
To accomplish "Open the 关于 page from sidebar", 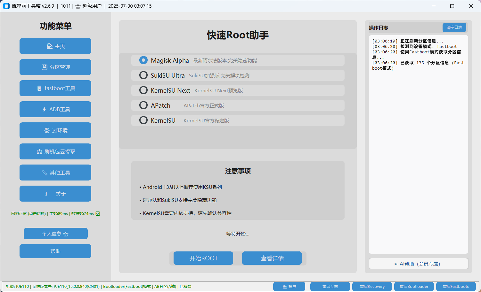I will (x=55, y=194).
